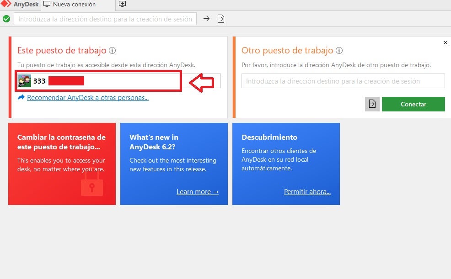451x279 pixels.
Task: Click the Este puesto de trabajo heading
Action: pos(62,51)
